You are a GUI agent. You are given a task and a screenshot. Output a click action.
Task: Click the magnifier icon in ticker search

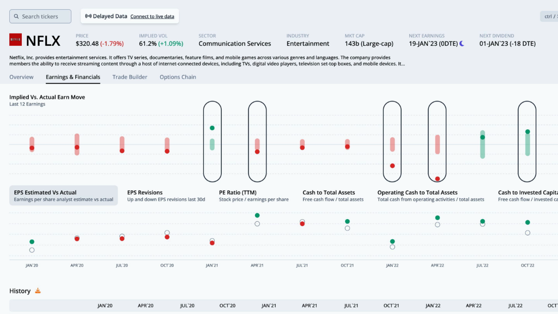(x=16, y=16)
